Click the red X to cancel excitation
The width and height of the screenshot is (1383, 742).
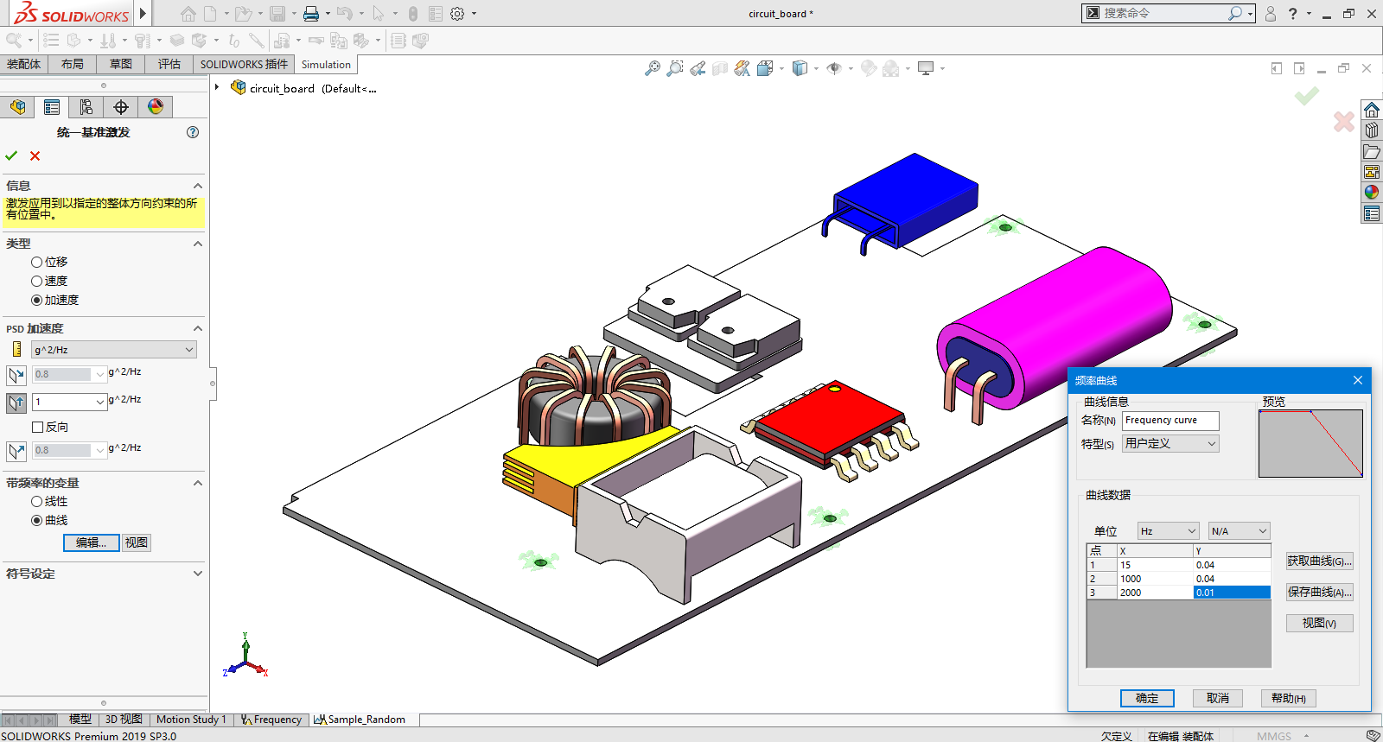[35, 156]
